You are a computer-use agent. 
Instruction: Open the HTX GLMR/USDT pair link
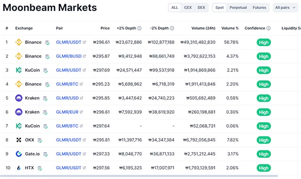point(69,168)
